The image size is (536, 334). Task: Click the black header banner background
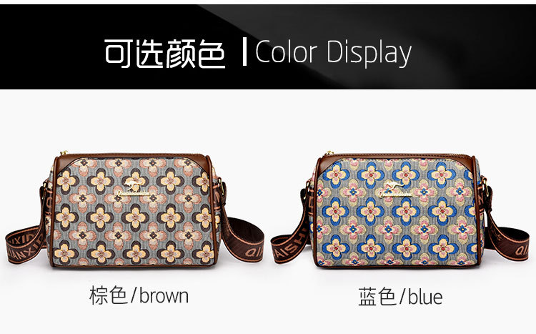(268, 47)
